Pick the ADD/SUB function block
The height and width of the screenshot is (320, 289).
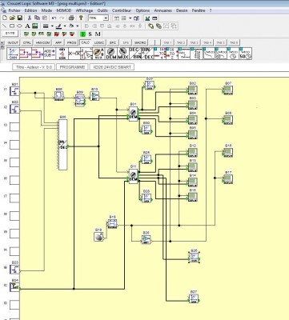click(x=49, y=54)
